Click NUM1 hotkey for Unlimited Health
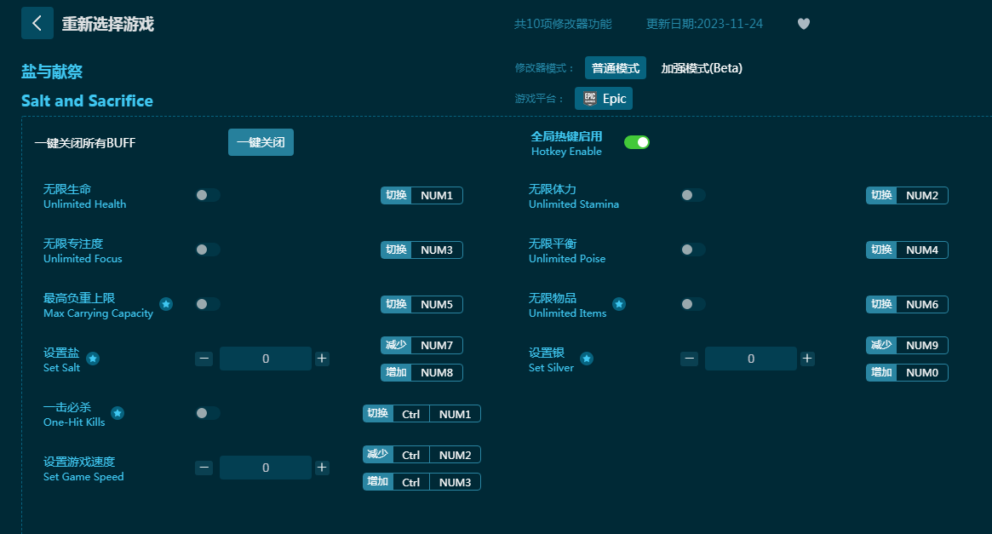The image size is (992, 534). pos(422,196)
